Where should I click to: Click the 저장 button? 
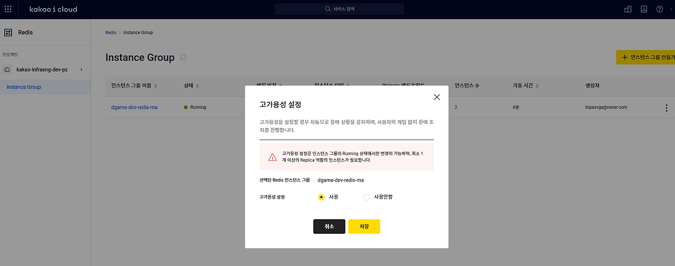click(364, 226)
